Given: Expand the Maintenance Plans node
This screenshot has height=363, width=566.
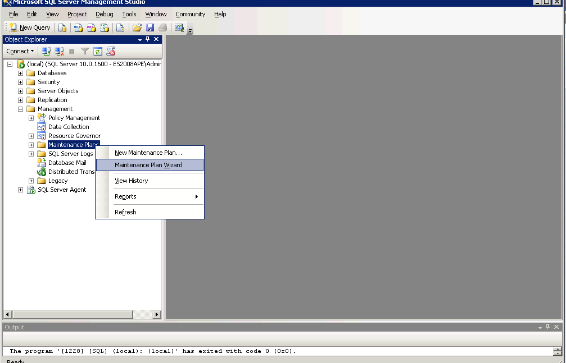Looking at the screenshot, I should [31, 145].
